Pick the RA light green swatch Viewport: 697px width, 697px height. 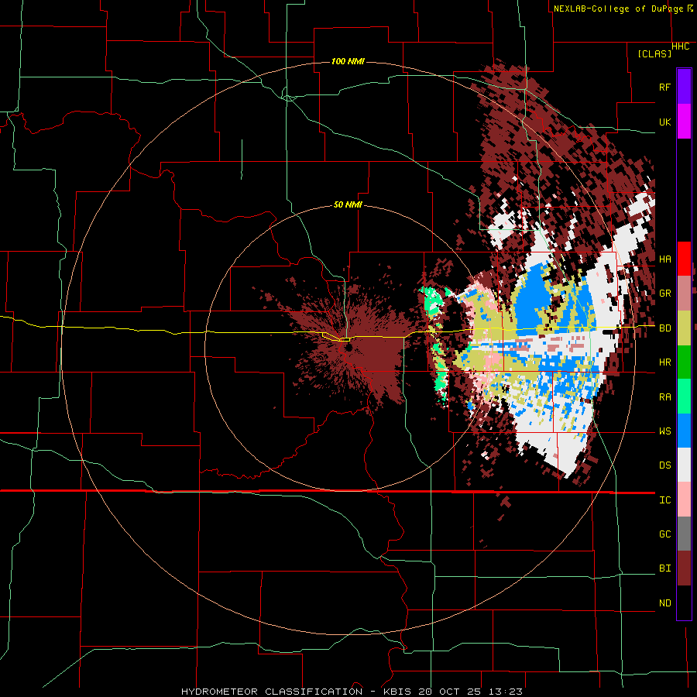coord(684,397)
